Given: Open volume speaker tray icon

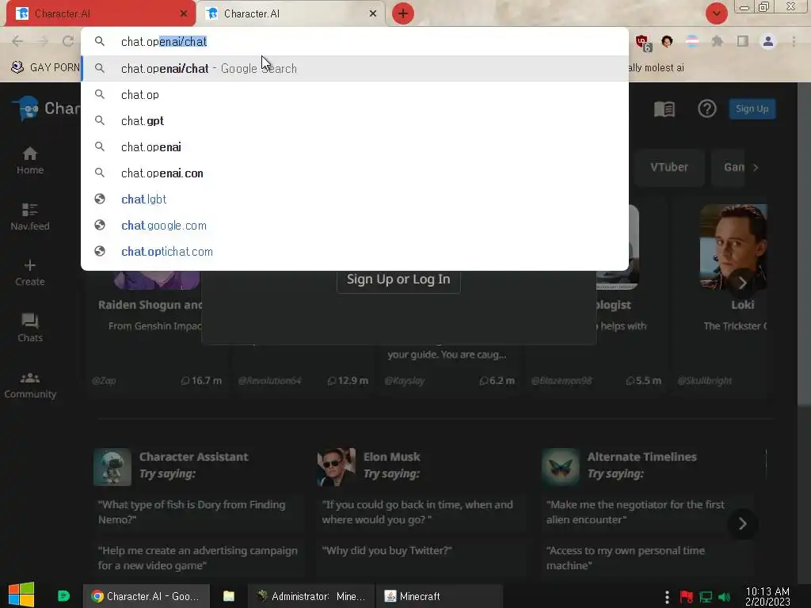Looking at the screenshot, I should pyautogui.click(x=725, y=597).
